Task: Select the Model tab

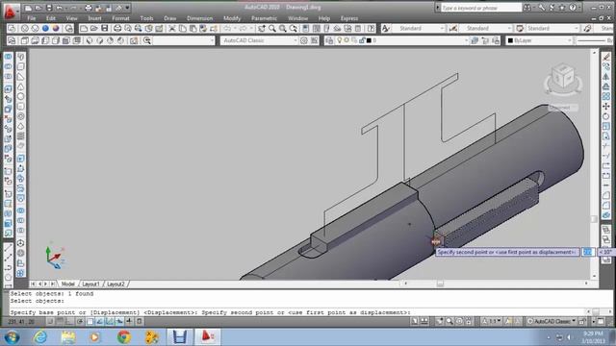Action: [67, 284]
